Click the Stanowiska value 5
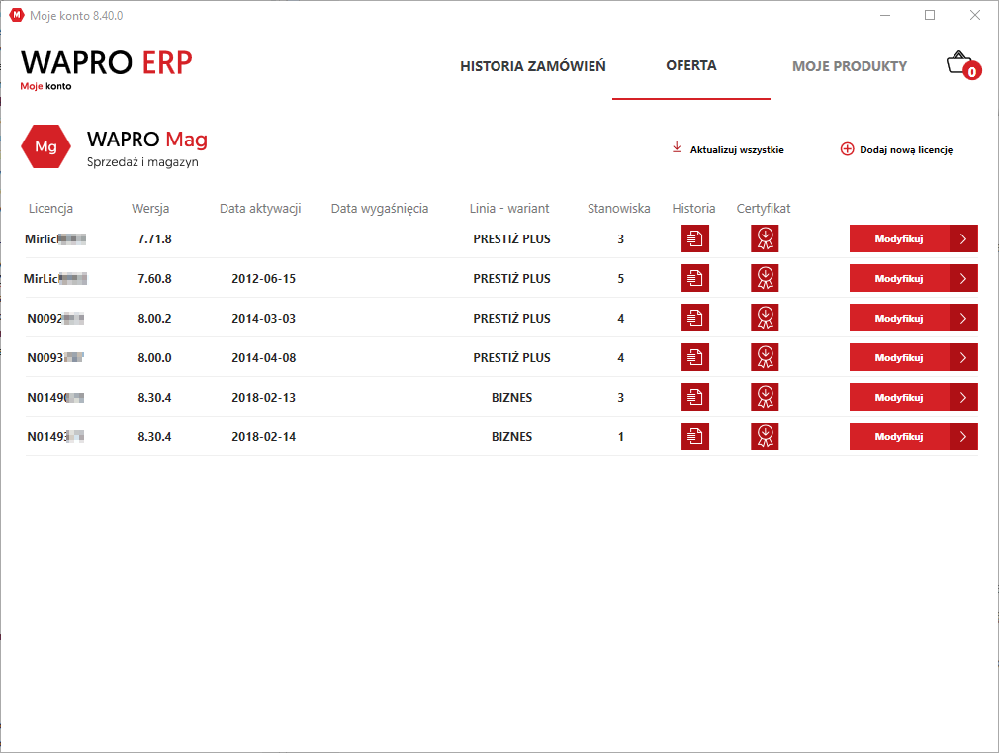Viewport: 999px width, 753px height. pyautogui.click(x=620, y=279)
